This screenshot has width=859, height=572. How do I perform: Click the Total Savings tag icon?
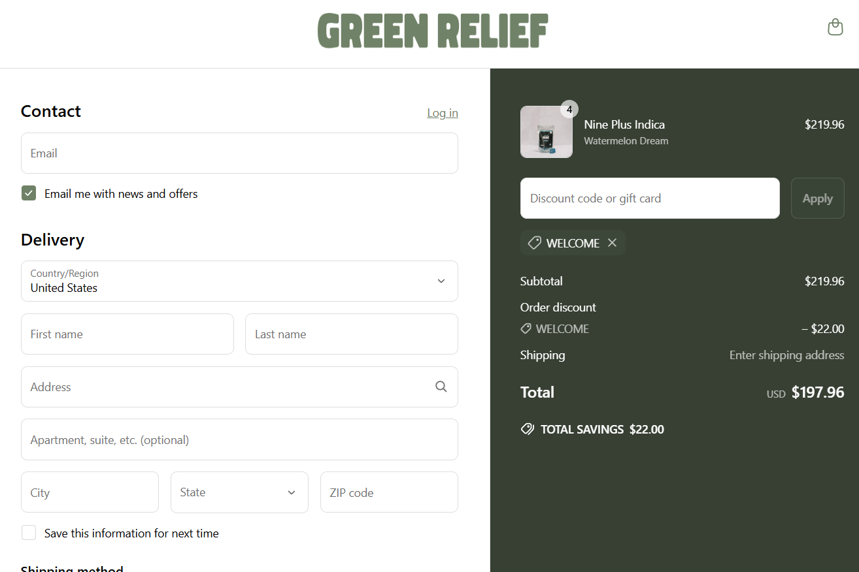point(527,429)
